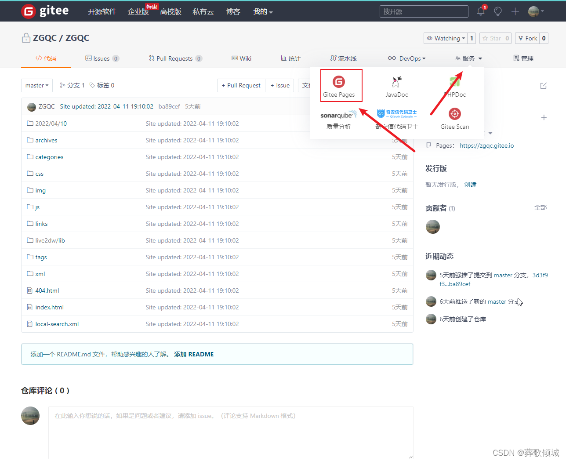Click the 创建 release link

pos(470,185)
